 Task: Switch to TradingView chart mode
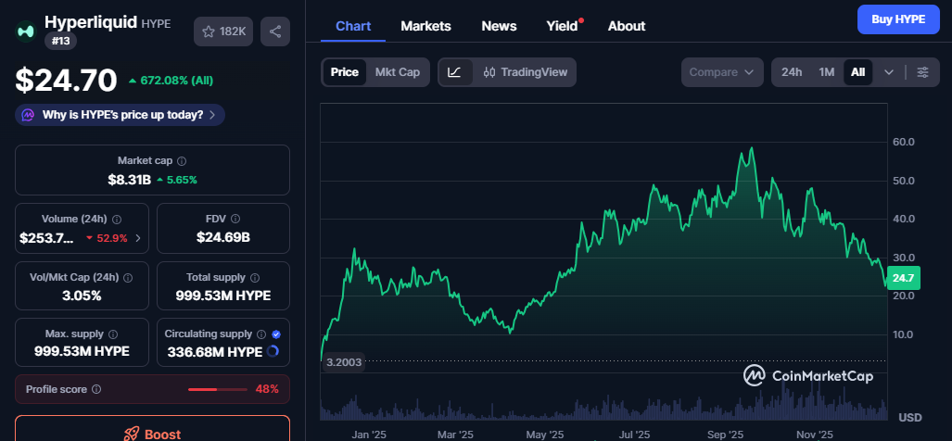[526, 72]
